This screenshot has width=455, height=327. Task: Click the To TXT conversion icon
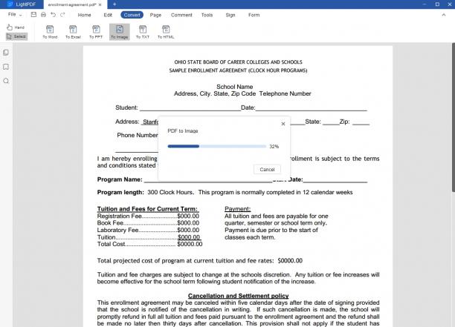(143, 32)
